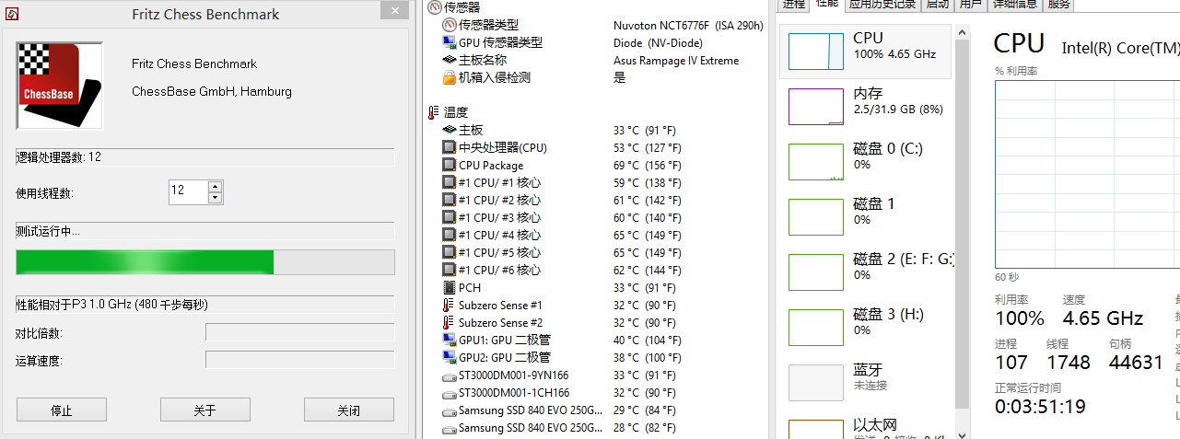Viewport: 1180px width, 439px height.
Task: Click the green benchmark progress bar
Action: [205, 262]
